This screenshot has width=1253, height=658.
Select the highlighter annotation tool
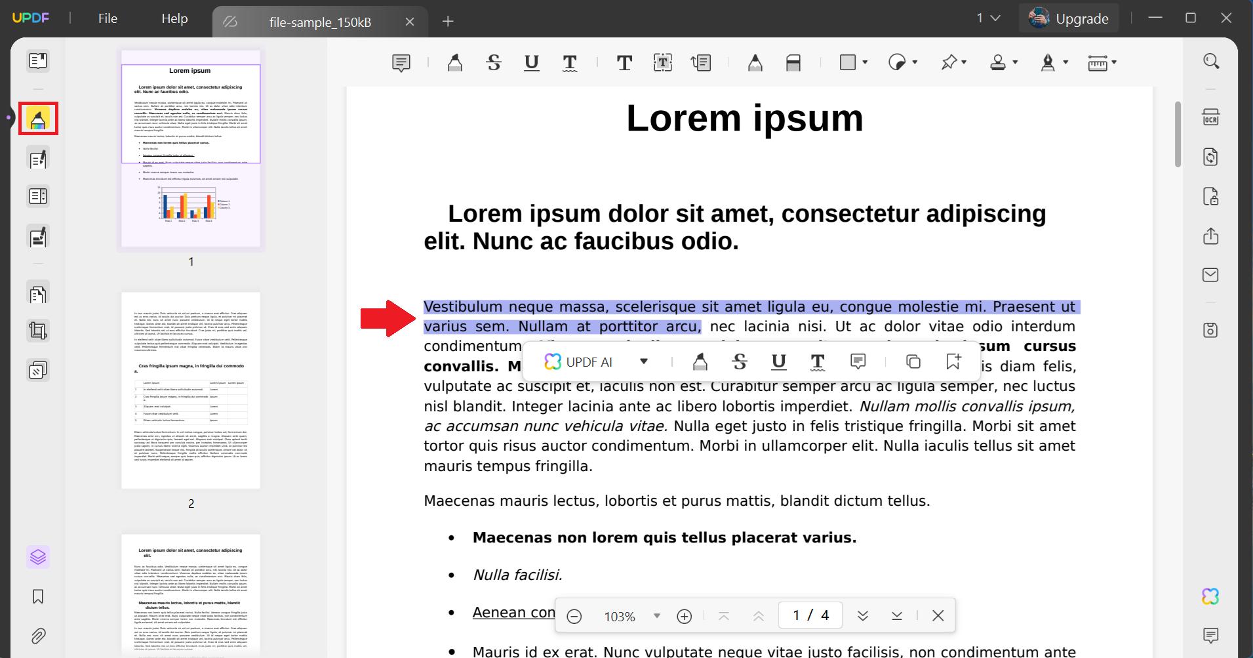click(454, 62)
